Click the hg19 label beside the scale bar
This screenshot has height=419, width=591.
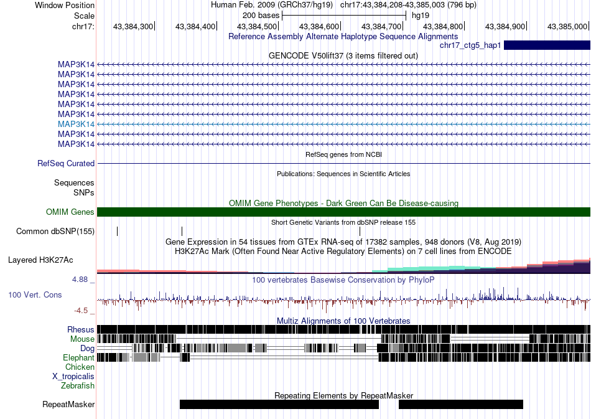pyautogui.click(x=421, y=16)
